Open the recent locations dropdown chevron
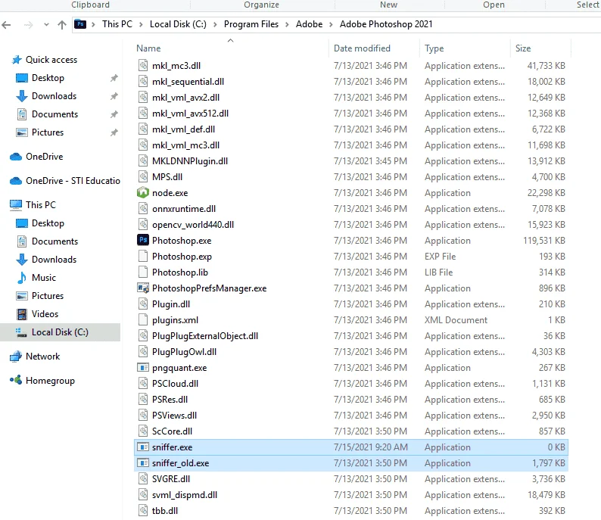Image resolution: width=601 pixels, height=520 pixels. pyautogui.click(x=46, y=25)
